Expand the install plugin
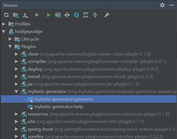This screenshot has width=177, height=139. pyautogui.click(x=17, y=77)
